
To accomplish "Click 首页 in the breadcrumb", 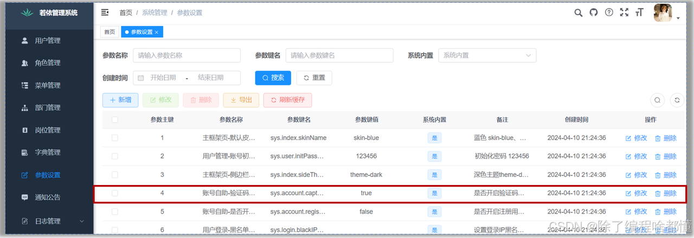I will pyautogui.click(x=126, y=12).
